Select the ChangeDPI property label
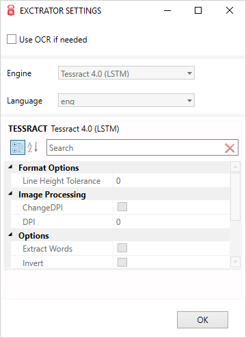Image resolution: width=246 pixels, height=338 pixels. pyautogui.click(x=42, y=208)
